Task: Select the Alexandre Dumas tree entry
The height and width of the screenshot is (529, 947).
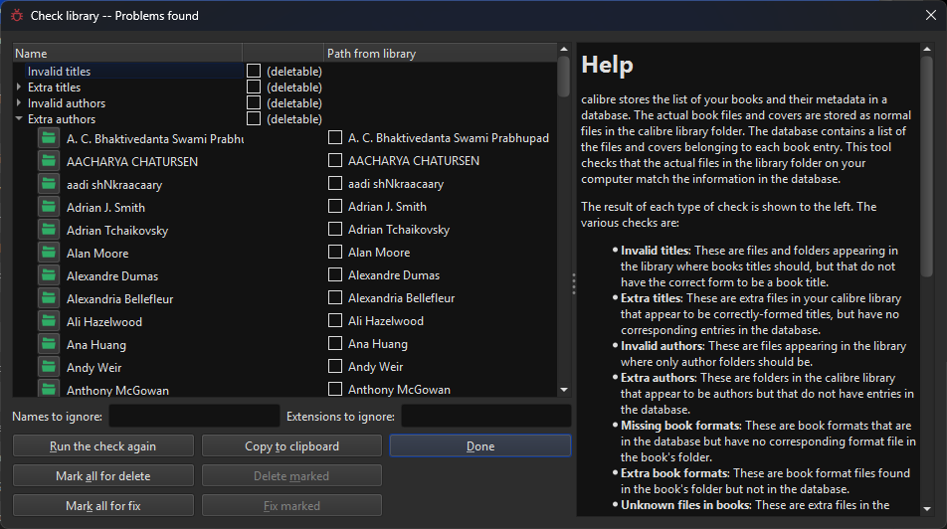Action: pos(112,276)
